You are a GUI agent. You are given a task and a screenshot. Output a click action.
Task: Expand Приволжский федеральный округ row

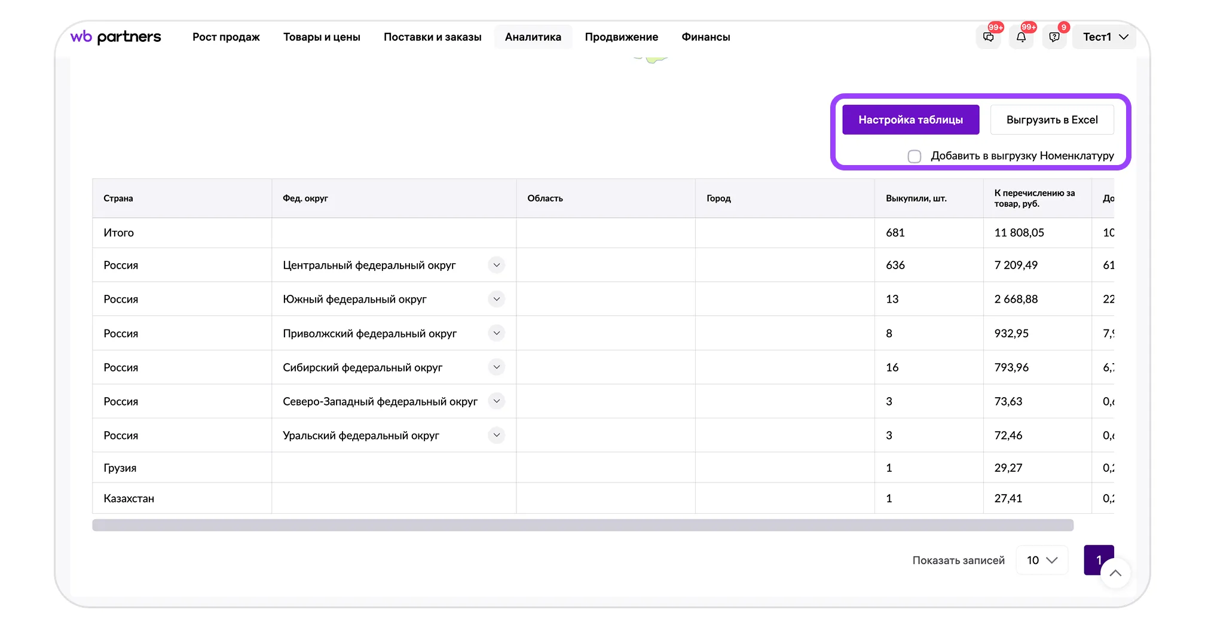(496, 333)
